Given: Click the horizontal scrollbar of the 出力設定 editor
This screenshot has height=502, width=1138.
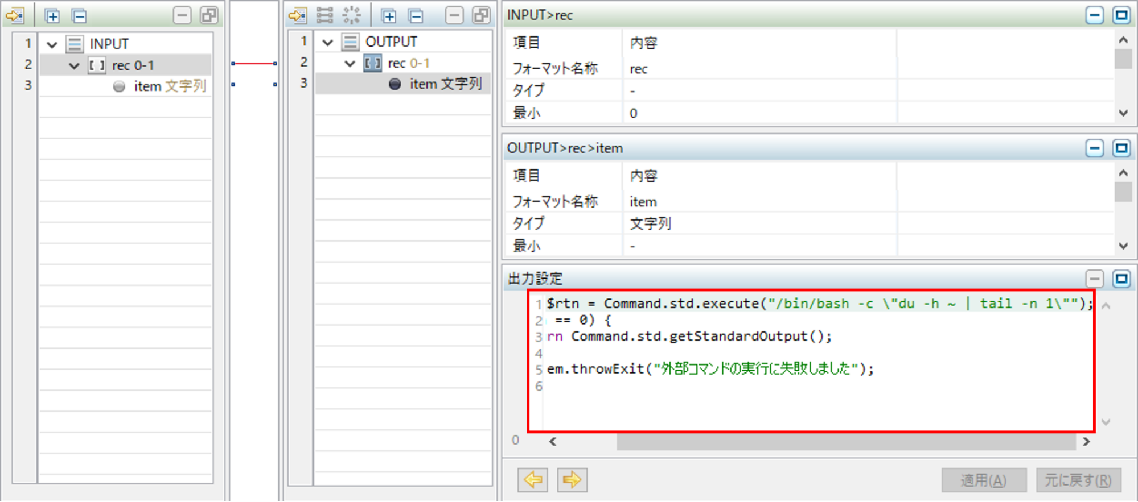Looking at the screenshot, I should tap(845, 442).
